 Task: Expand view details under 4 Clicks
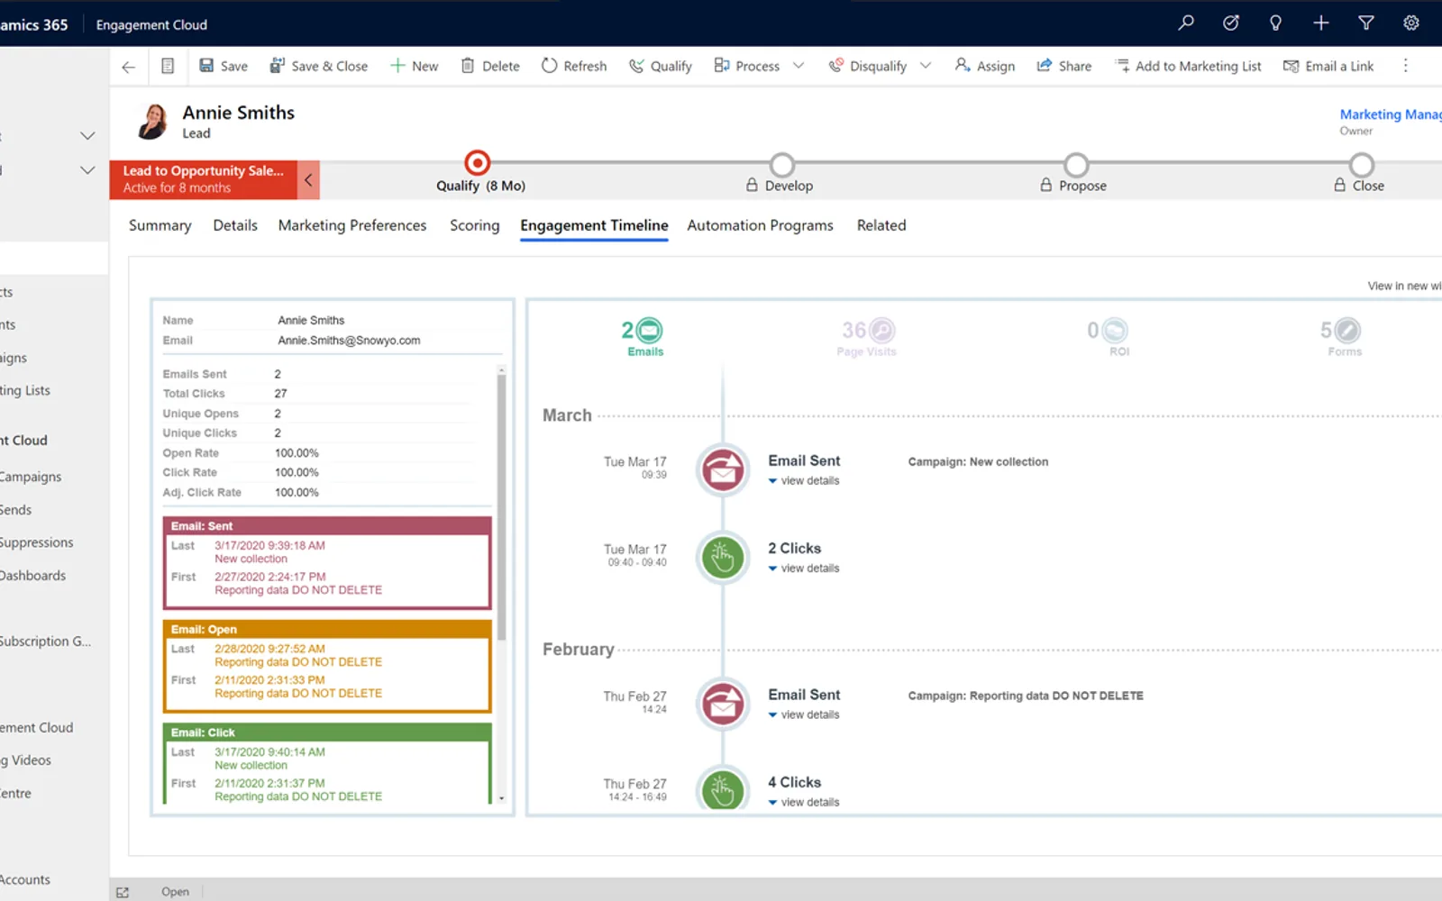(x=804, y=802)
